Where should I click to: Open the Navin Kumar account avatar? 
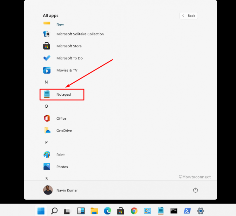[x=48, y=190]
